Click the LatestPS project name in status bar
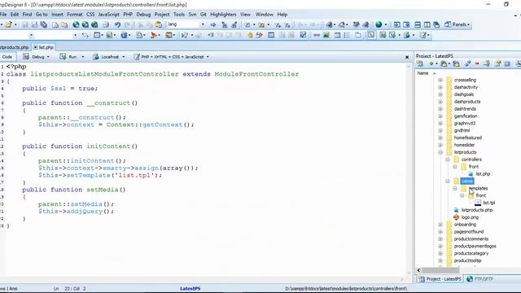Image resolution: width=521 pixels, height=293 pixels. (190, 289)
